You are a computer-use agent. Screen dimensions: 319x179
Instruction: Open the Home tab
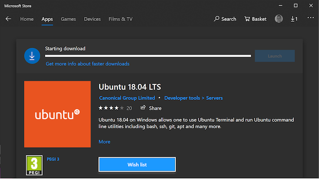click(26, 19)
